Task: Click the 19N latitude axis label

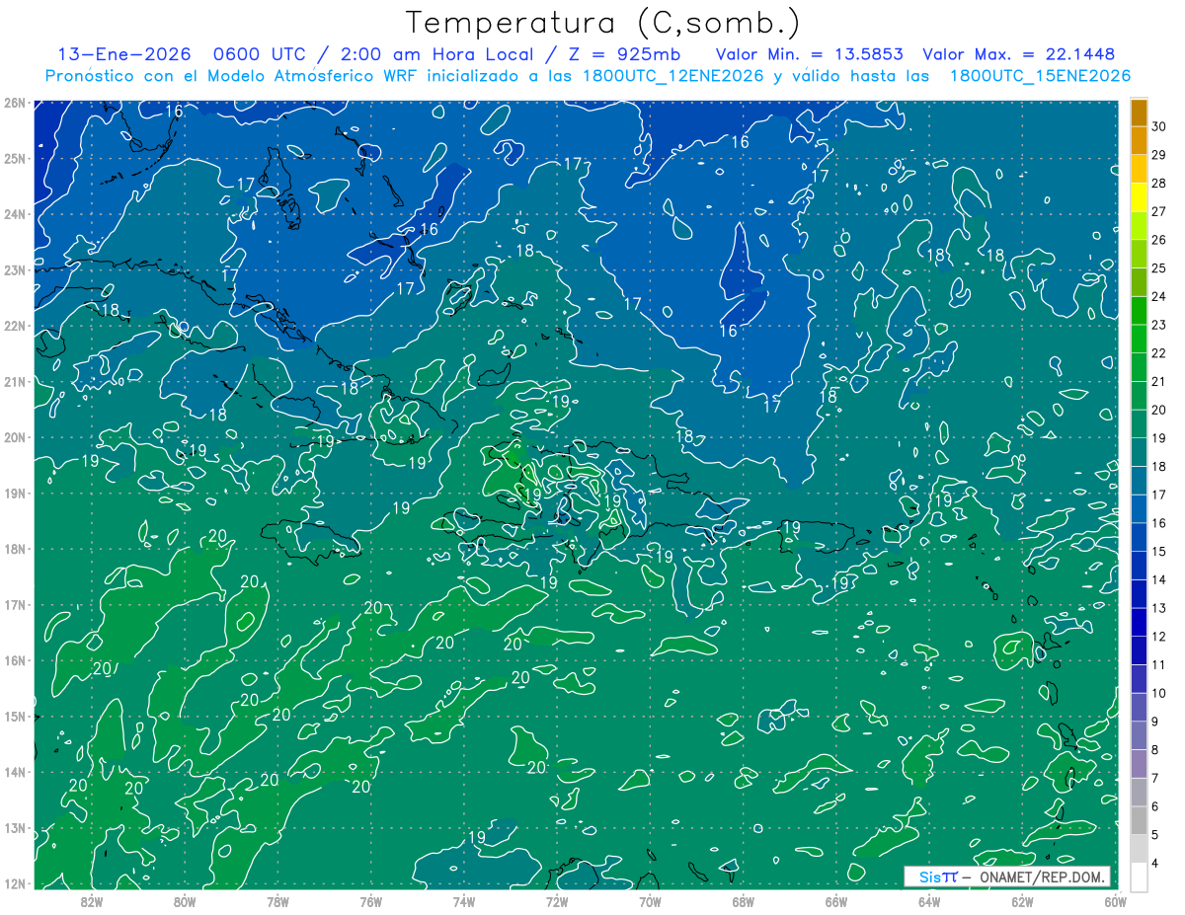Action: (14, 493)
